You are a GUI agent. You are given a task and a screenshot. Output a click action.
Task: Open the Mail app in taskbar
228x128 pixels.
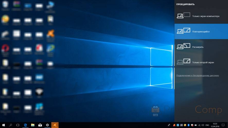click(40, 125)
